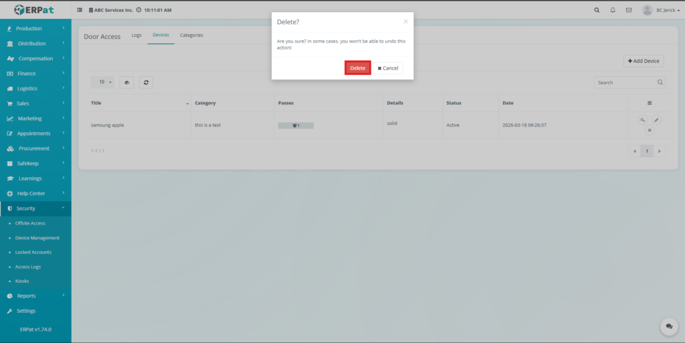Screen dimensions: 685x343
Task: Expand the Production sidebar menu
Action: click(x=36, y=28)
